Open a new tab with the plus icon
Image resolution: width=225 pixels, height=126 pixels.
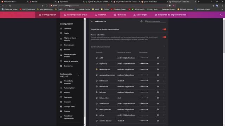pos(199,2)
